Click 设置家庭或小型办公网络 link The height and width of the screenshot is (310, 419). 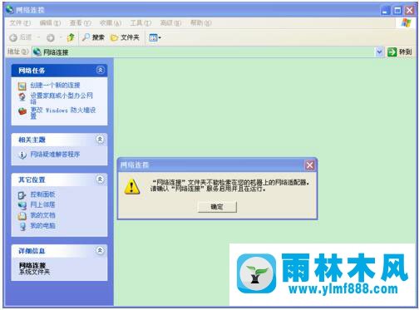pos(62,98)
